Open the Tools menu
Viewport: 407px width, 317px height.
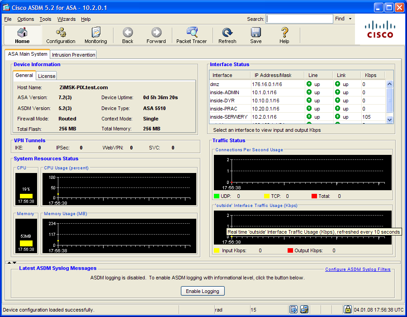[45, 19]
